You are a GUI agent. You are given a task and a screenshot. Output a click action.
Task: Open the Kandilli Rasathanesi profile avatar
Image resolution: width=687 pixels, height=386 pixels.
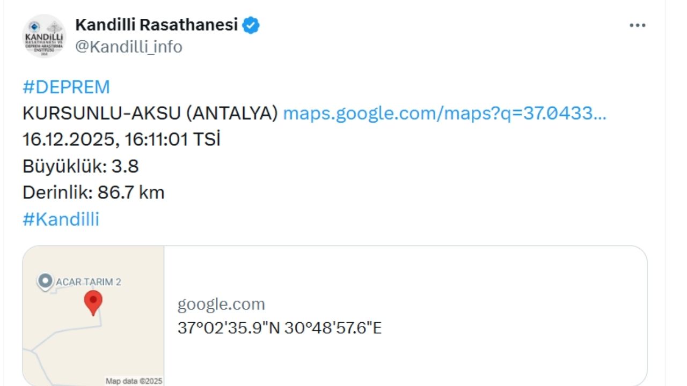coord(45,36)
